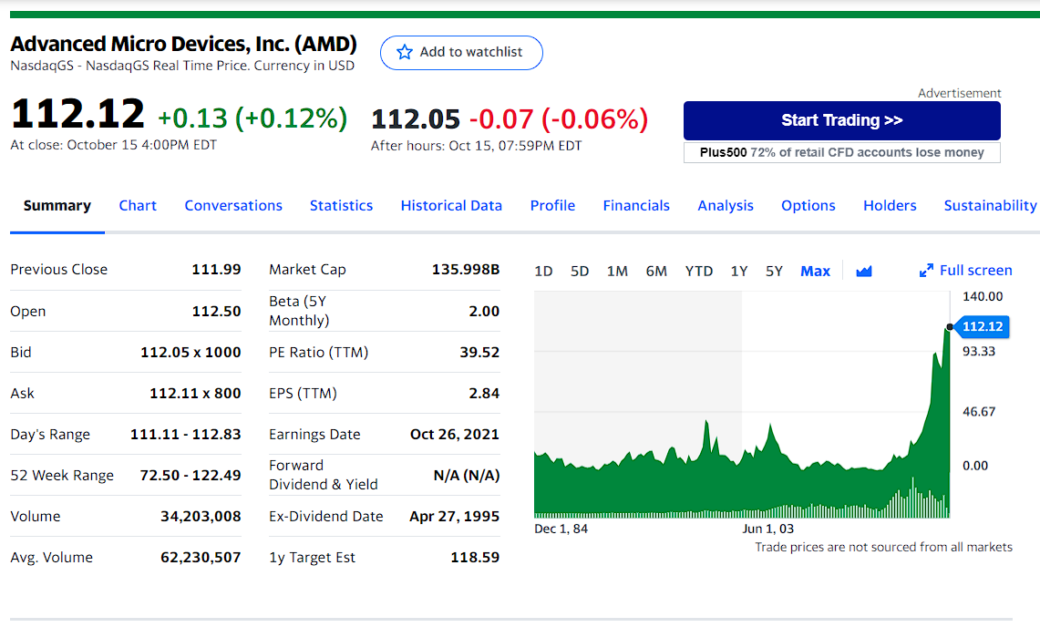The height and width of the screenshot is (627, 1040).
Task: Click the Dec 1, 84 chart axis label
Action: pos(561,529)
